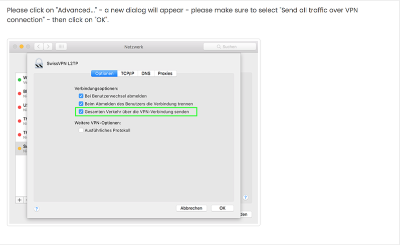Switch to the DNS tab

146,73
